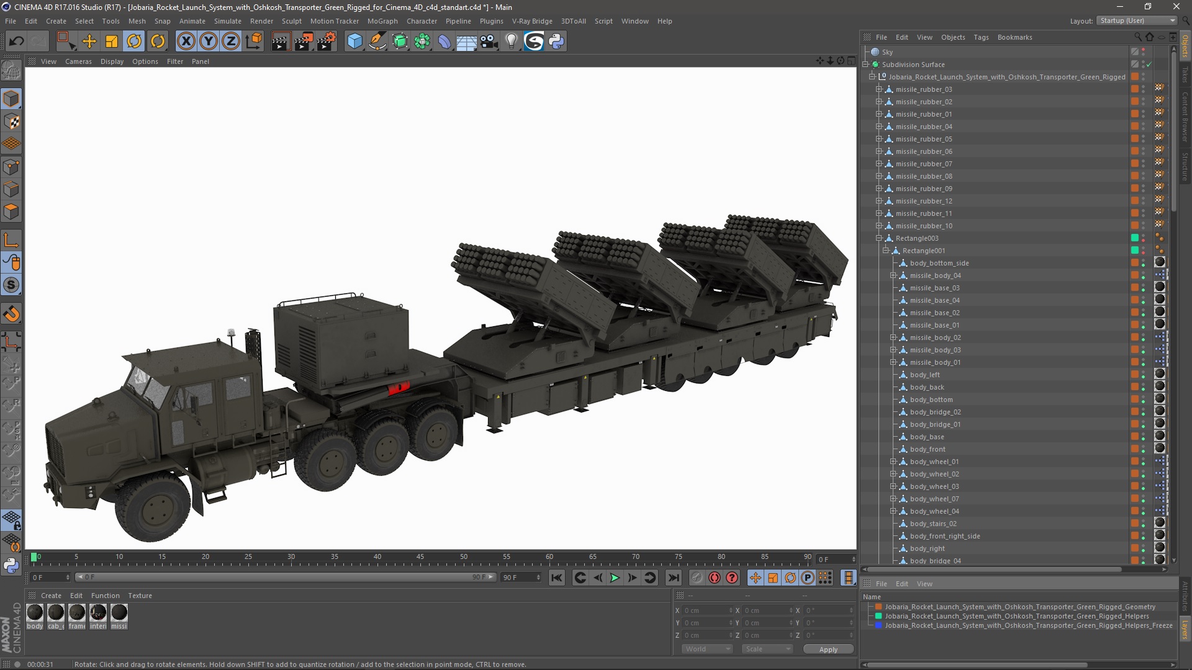The image size is (1192, 670).
Task: Click frame 45 on timeline ruler
Action: pos(420,558)
